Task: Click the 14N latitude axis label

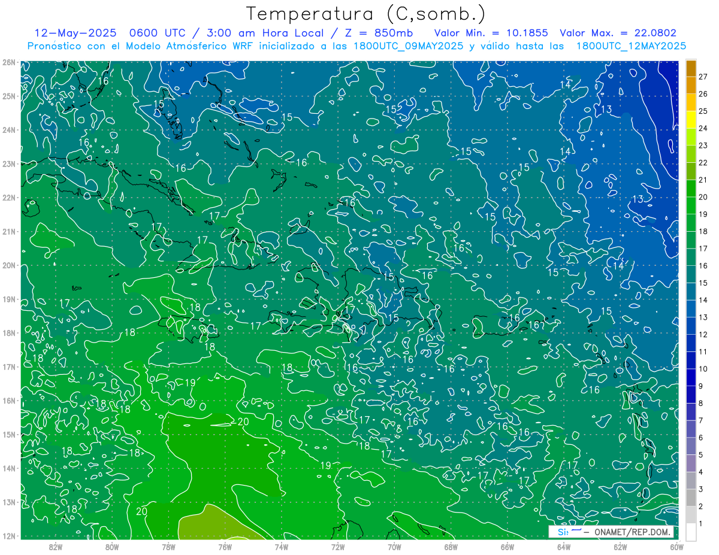Action: click(8, 468)
